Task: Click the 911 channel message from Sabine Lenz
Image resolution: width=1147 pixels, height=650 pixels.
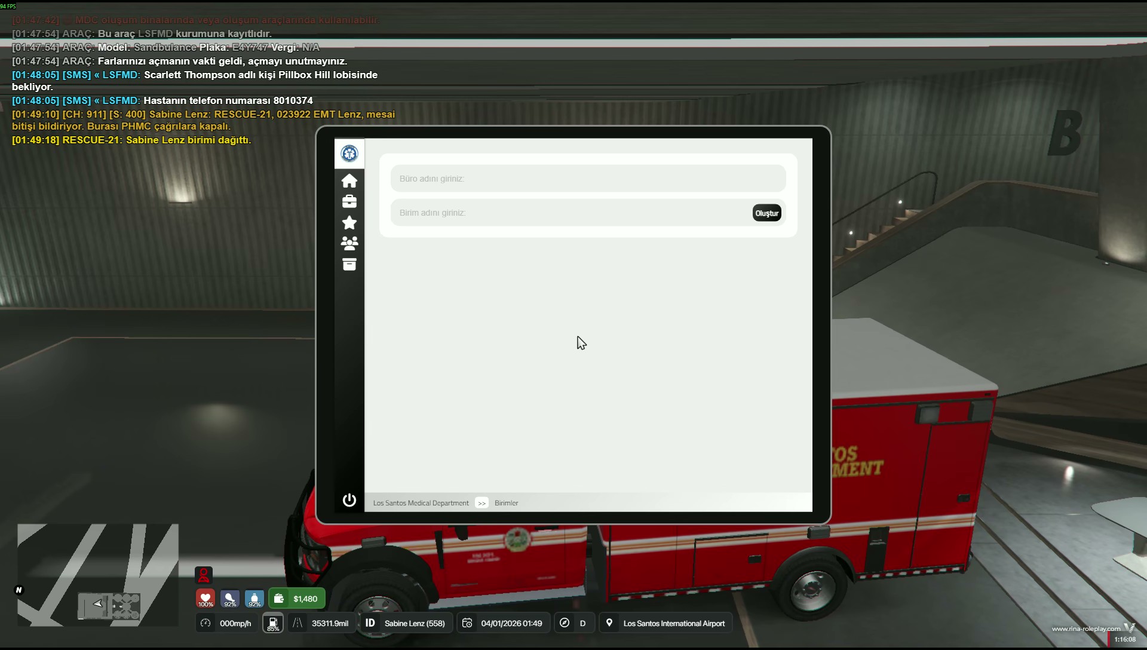Action: tap(204, 120)
